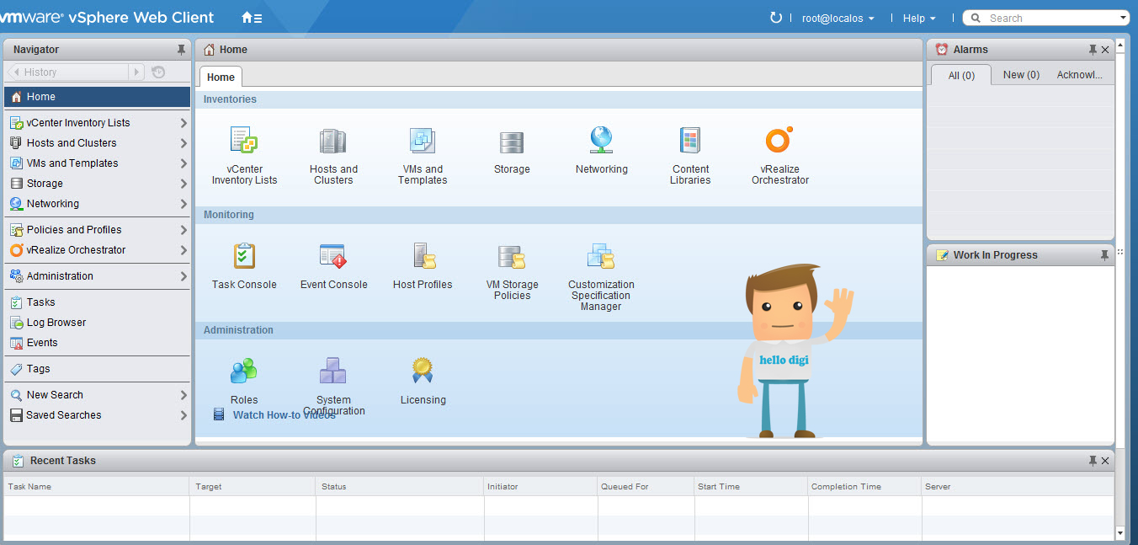The height and width of the screenshot is (545, 1138).
Task: Select Home in the Navigator
Action: coord(98,97)
